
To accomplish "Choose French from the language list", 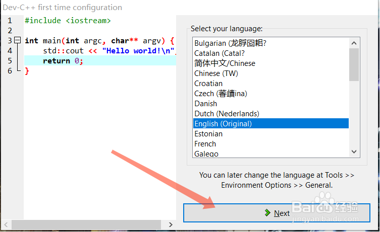I will [270, 144].
